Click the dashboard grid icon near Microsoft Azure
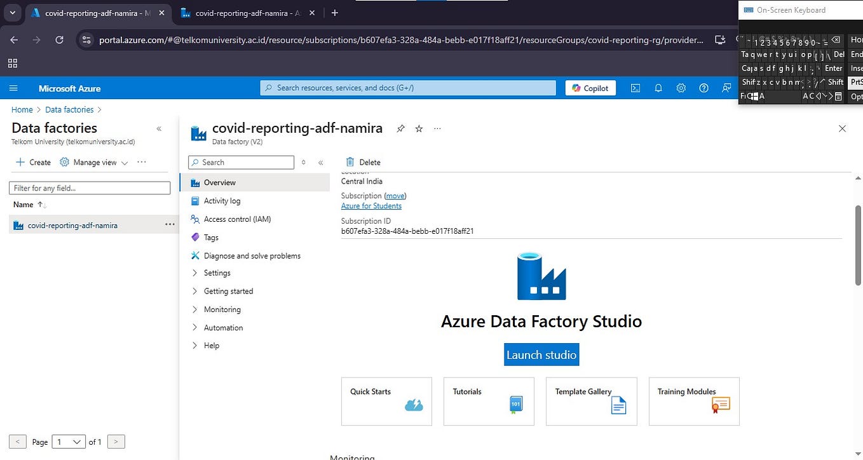The height and width of the screenshot is (460, 863). pyautogui.click(x=13, y=64)
